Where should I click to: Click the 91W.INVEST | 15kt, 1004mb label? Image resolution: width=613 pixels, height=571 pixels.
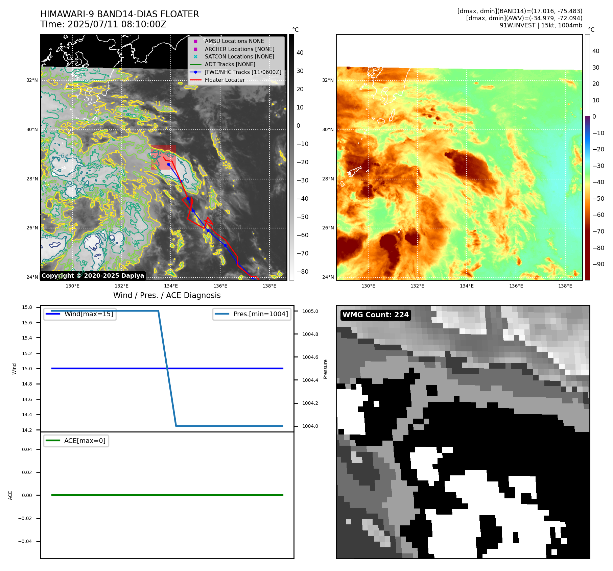coord(541,25)
